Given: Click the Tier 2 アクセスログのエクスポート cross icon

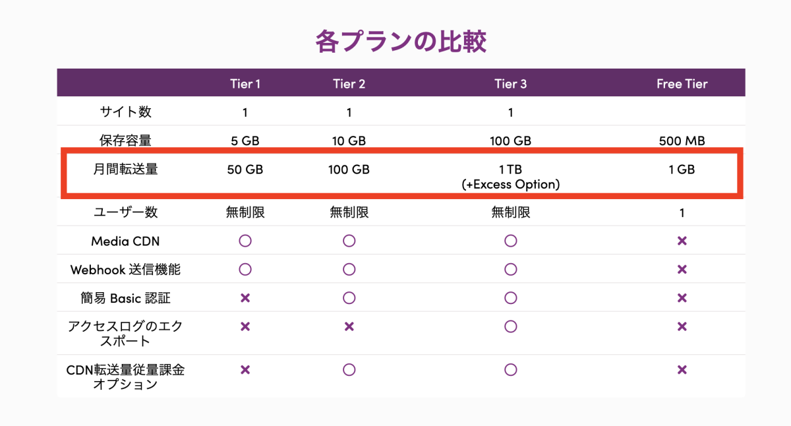Looking at the screenshot, I should pos(349,326).
